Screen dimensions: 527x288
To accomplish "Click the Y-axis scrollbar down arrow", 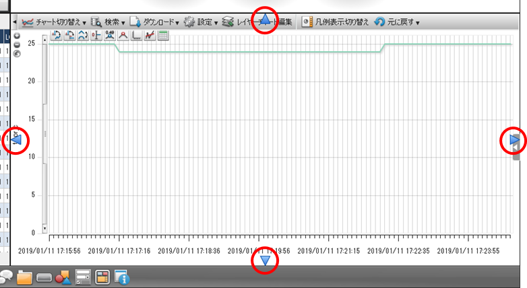I will pos(44,229).
